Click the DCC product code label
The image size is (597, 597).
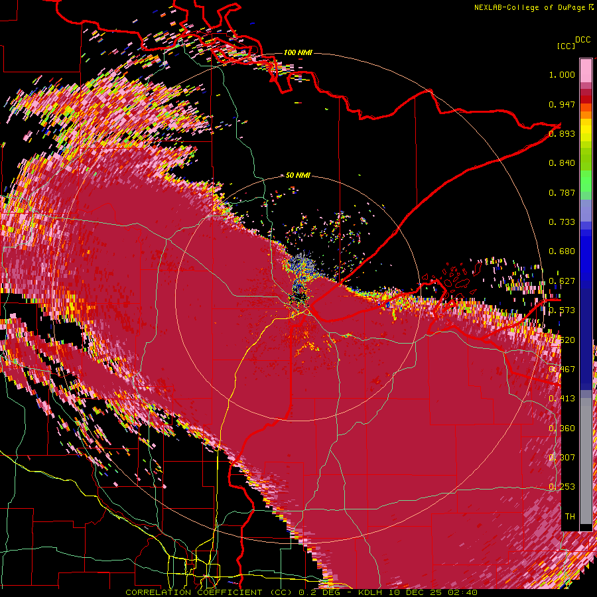click(x=582, y=40)
